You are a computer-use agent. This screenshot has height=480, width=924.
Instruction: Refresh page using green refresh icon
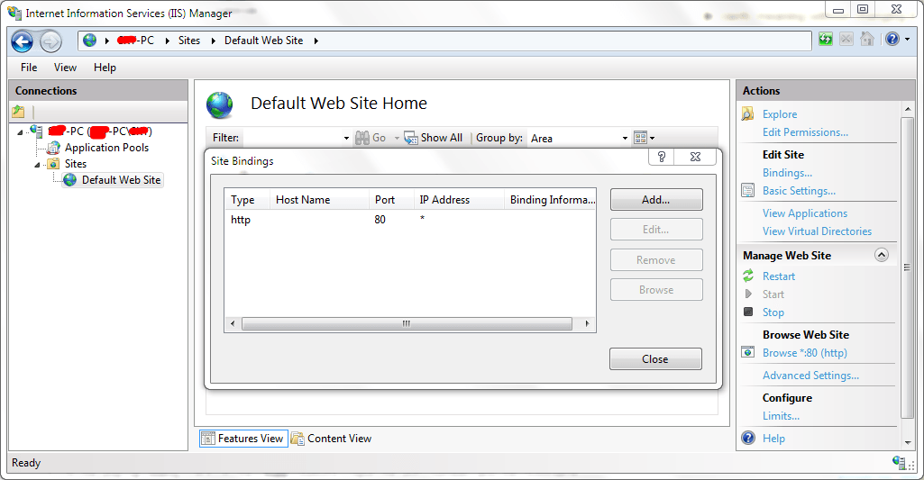(x=826, y=40)
